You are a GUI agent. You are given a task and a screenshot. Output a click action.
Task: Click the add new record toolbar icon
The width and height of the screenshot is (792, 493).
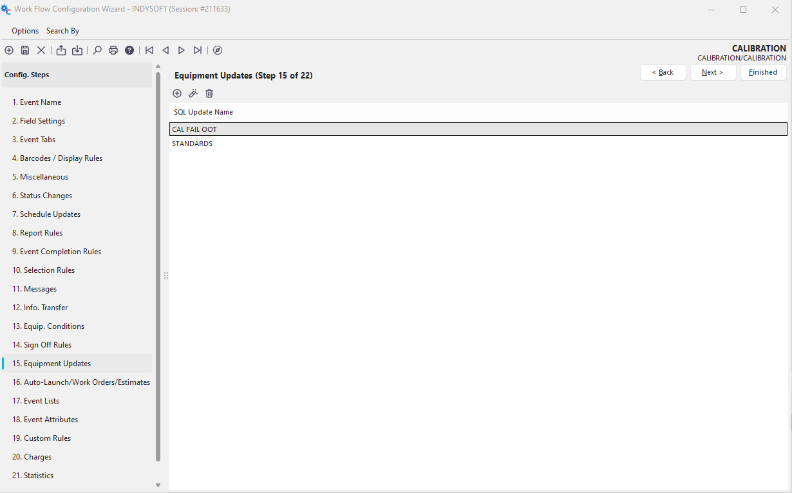9,50
